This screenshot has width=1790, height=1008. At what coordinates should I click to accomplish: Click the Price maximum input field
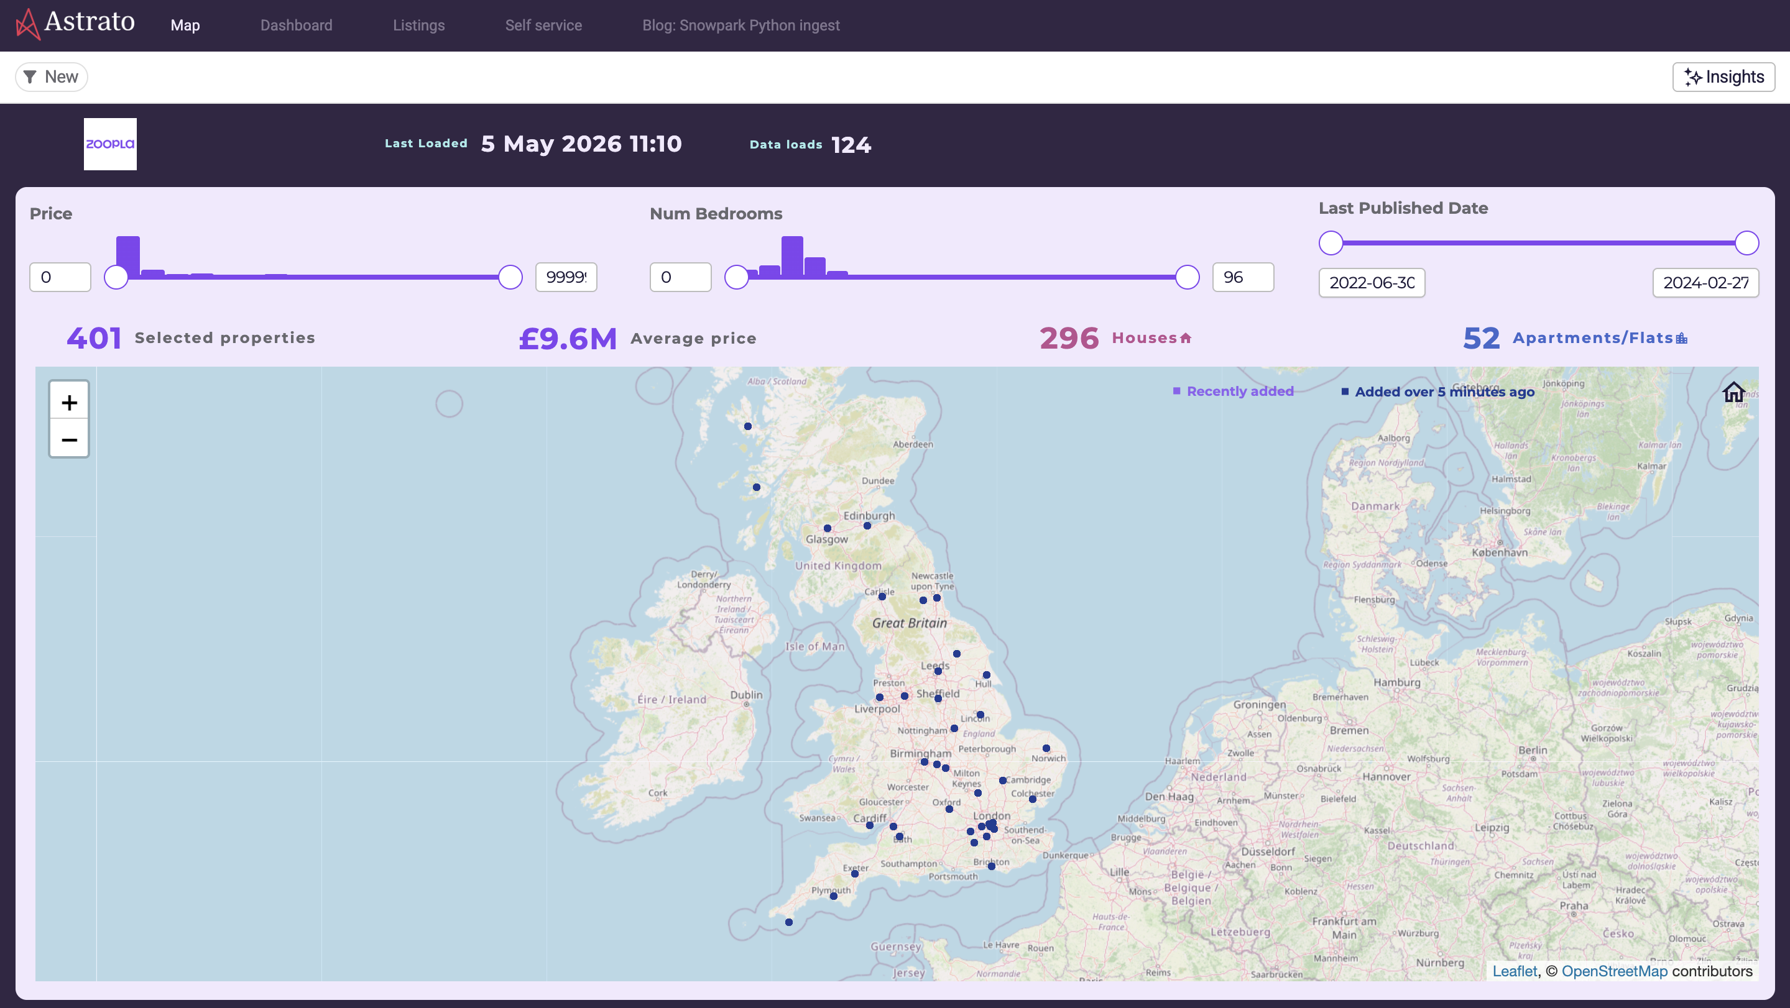click(x=566, y=277)
